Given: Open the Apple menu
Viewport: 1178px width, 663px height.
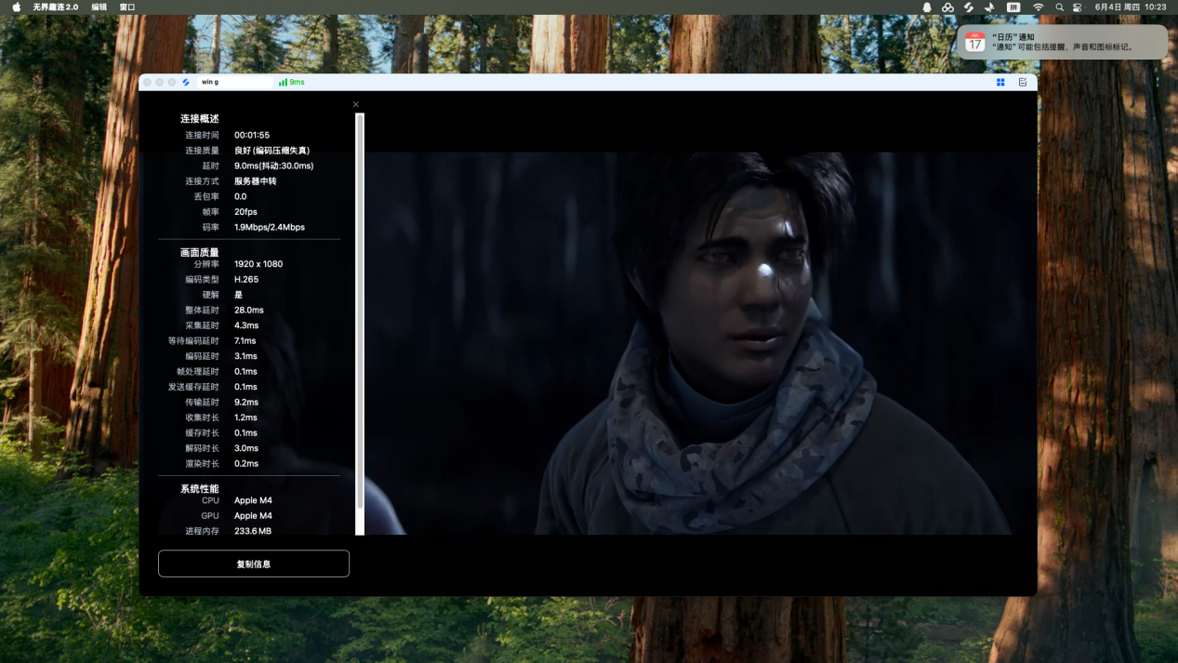Looking at the screenshot, I should tap(16, 7).
